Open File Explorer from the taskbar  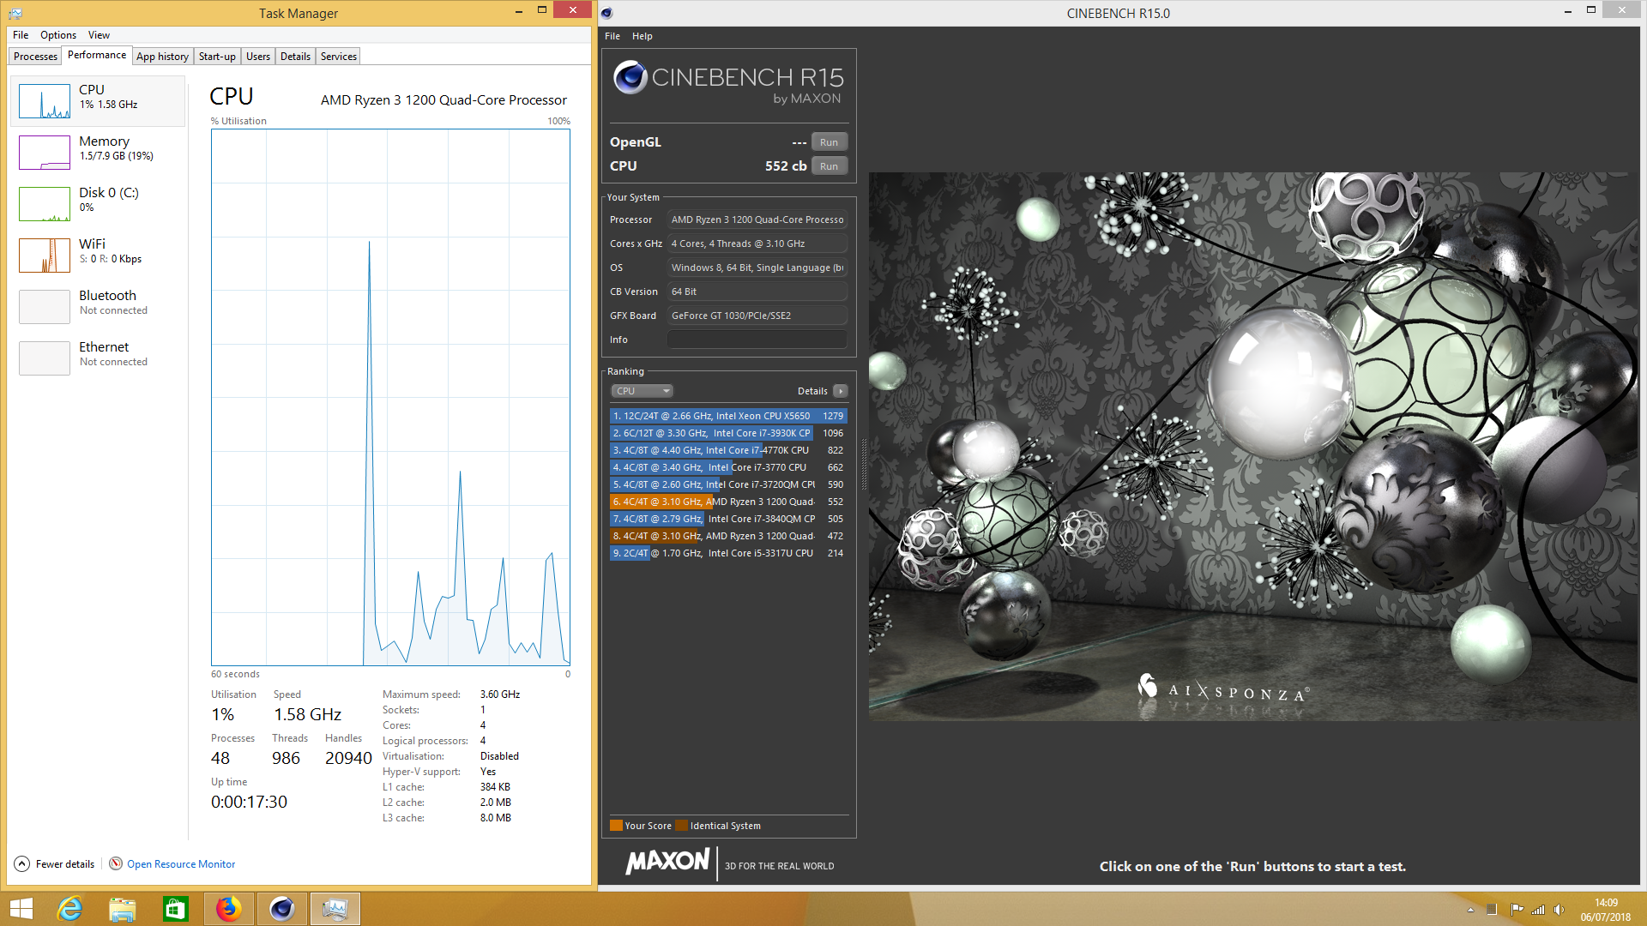click(x=123, y=909)
